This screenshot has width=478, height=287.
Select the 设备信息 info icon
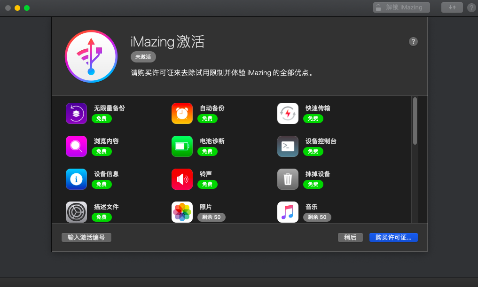[76, 179]
